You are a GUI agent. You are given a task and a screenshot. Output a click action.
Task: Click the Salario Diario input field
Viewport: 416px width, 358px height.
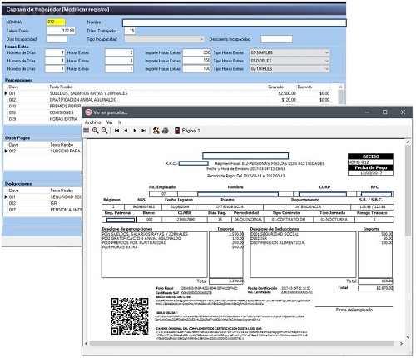pyautogui.click(x=61, y=31)
